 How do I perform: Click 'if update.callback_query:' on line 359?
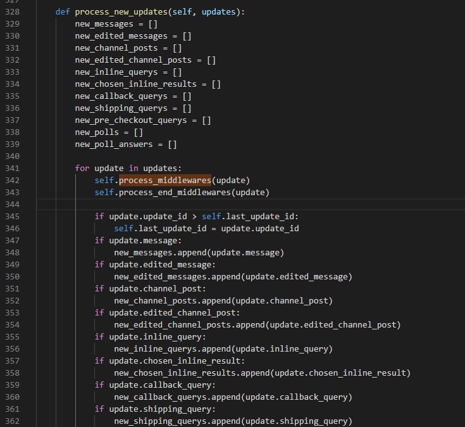(155, 385)
